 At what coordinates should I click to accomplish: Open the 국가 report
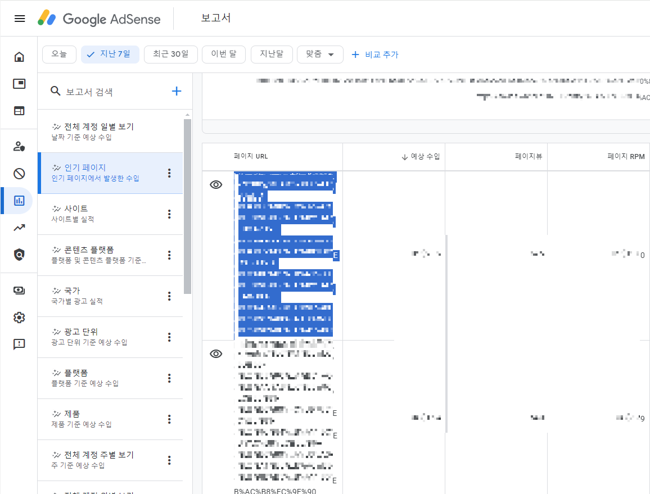(110, 296)
